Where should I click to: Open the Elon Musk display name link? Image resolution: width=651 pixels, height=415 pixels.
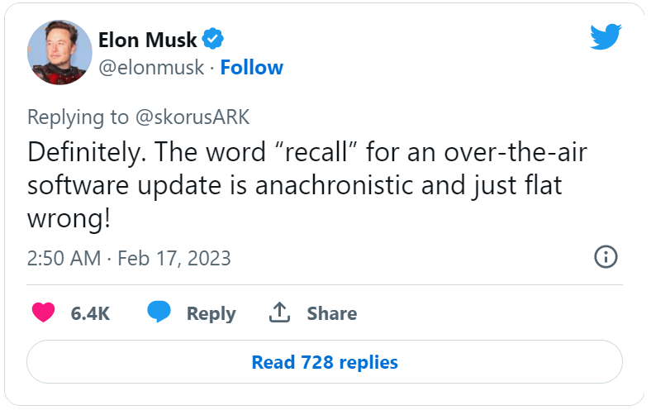[x=147, y=40]
